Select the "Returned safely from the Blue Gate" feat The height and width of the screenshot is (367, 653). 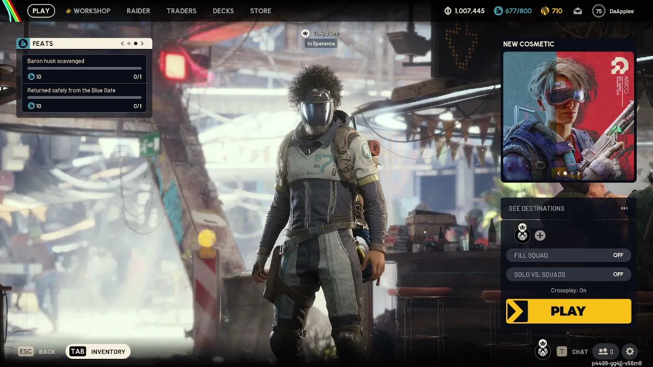point(71,90)
